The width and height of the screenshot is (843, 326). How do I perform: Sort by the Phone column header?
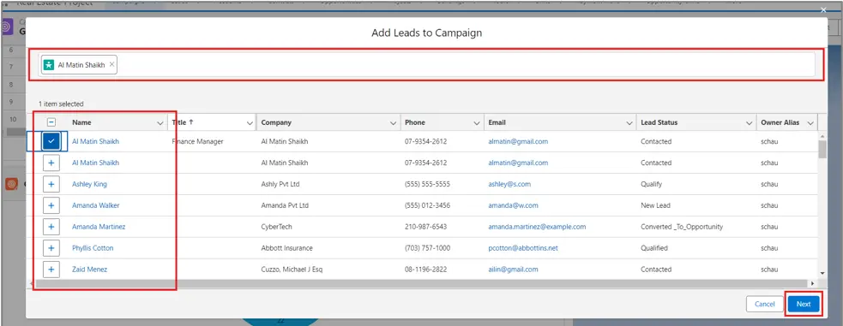415,122
